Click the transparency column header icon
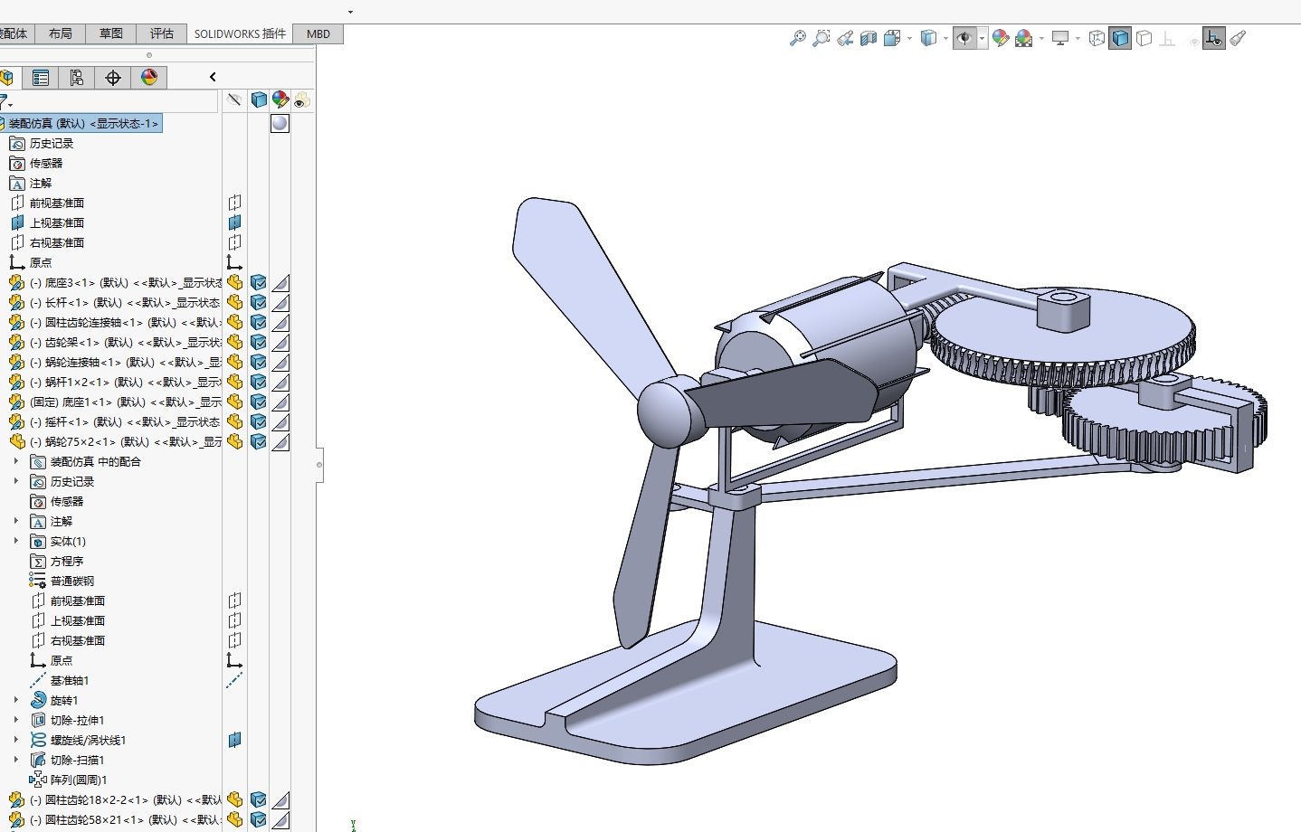1301x832 pixels. coord(301,99)
